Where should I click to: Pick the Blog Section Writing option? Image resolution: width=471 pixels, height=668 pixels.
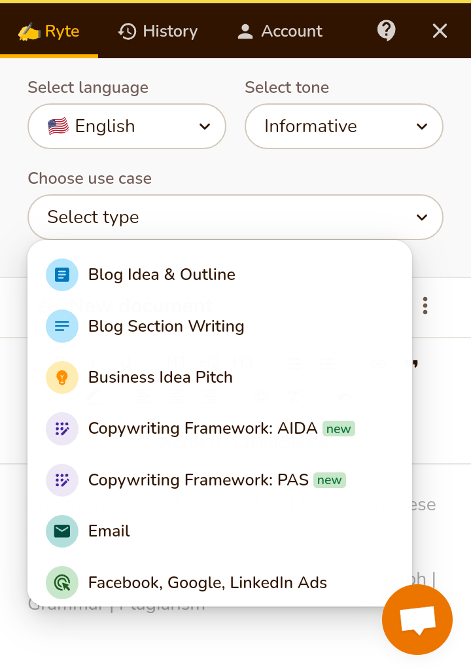point(166,326)
